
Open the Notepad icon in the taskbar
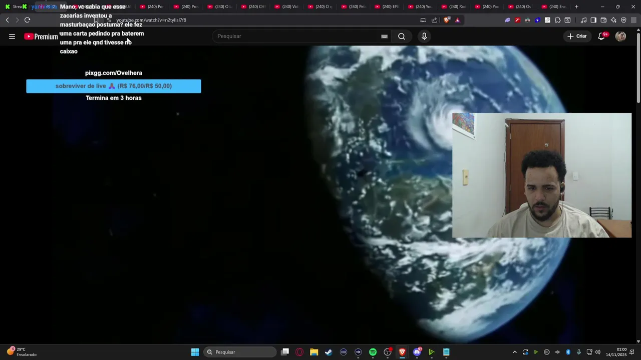point(446,352)
